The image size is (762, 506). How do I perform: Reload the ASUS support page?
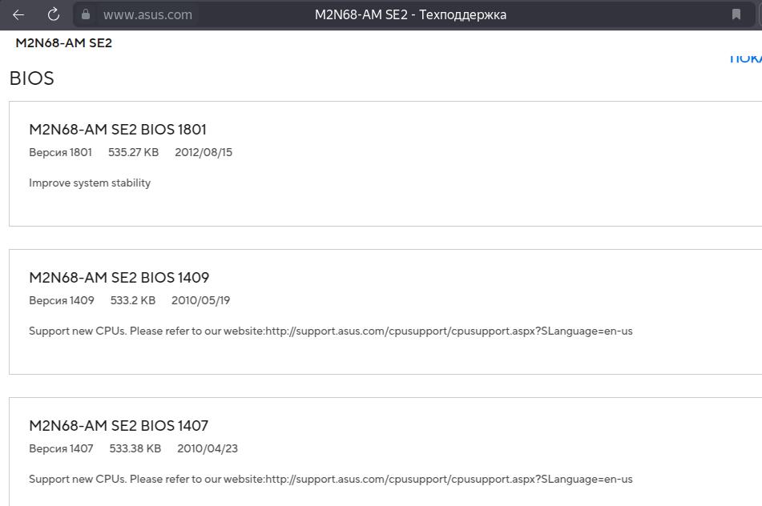pos(54,14)
